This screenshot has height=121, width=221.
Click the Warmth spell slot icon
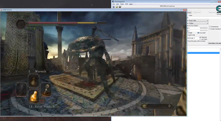33,81
